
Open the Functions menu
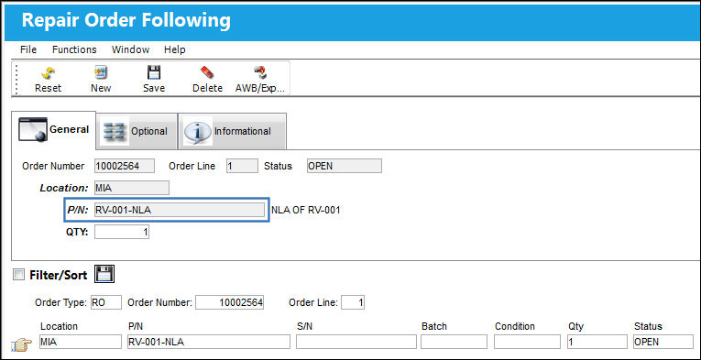pyautogui.click(x=74, y=49)
